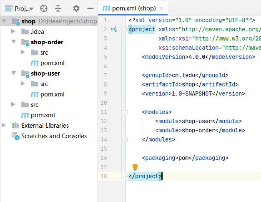
Task: Expand External Libraries node
Action: [x=4, y=125]
